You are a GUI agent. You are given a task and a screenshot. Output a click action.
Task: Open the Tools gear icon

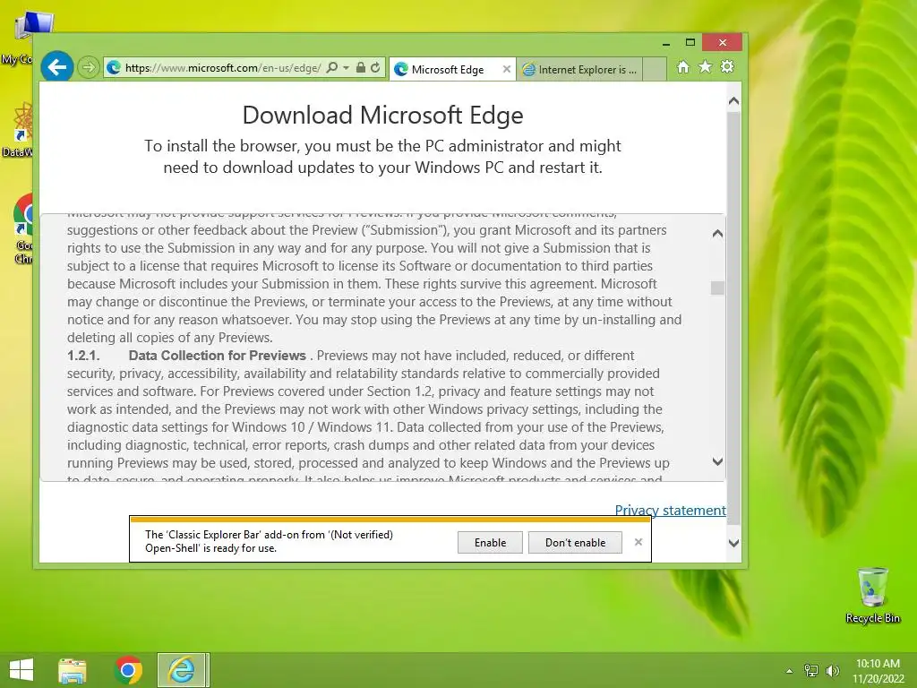tap(727, 67)
